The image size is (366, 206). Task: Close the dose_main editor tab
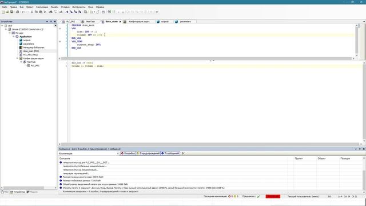(121, 22)
